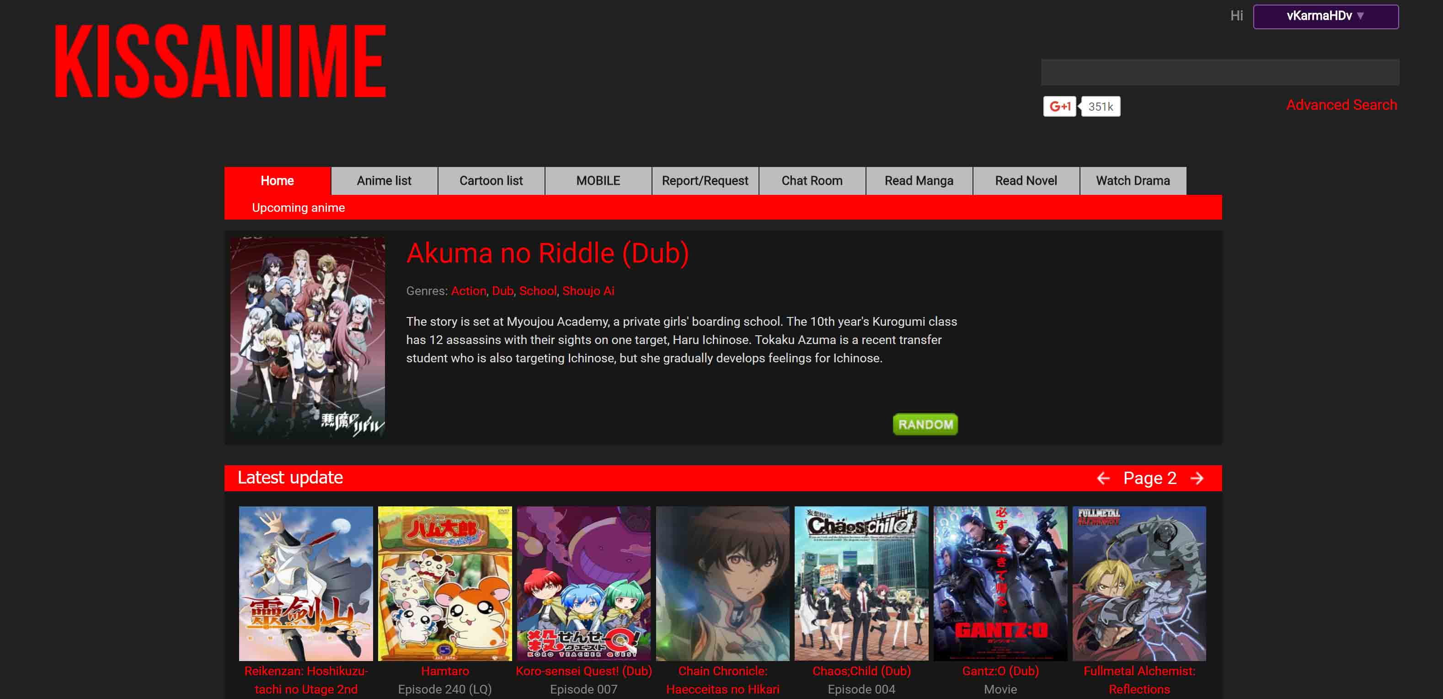The image size is (1443, 699).
Task: Open the MOBILE tab
Action: pyautogui.click(x=598, y=181)
